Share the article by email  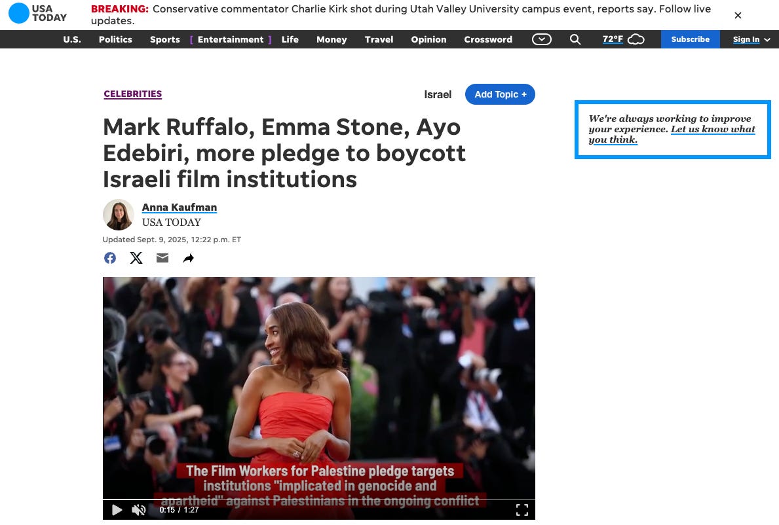[x=162, y=258]
